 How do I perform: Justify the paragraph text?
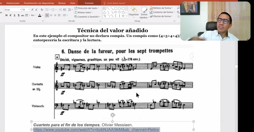(59, 15)
